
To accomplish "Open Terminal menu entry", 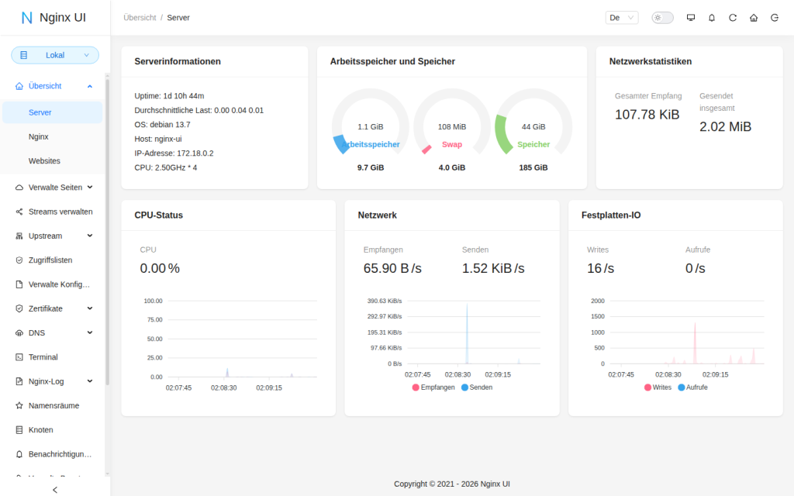I will 52,357.
